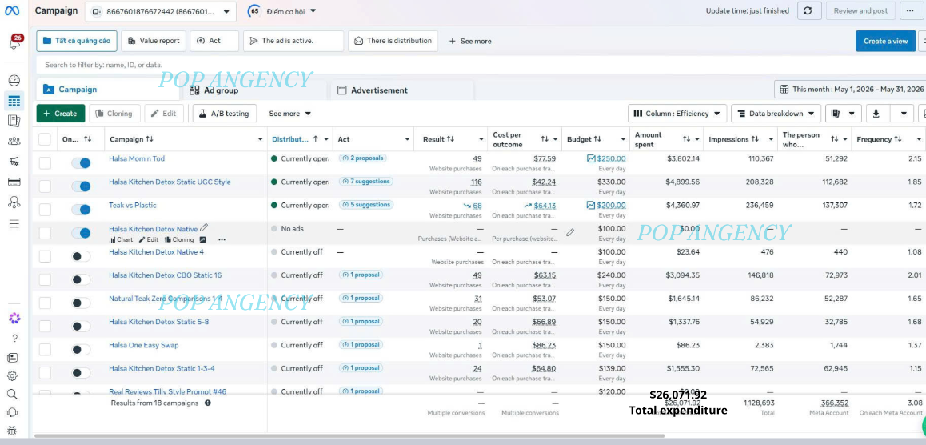Viewport: 926px width, 445px height.
Task: Open the Meta logo home menu
Action: coord(13,10)
